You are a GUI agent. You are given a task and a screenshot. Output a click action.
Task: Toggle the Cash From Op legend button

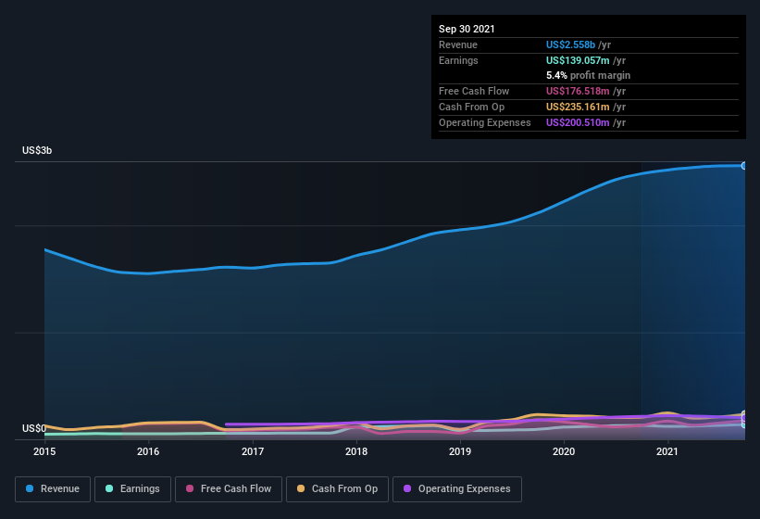(x=337, y=489)
